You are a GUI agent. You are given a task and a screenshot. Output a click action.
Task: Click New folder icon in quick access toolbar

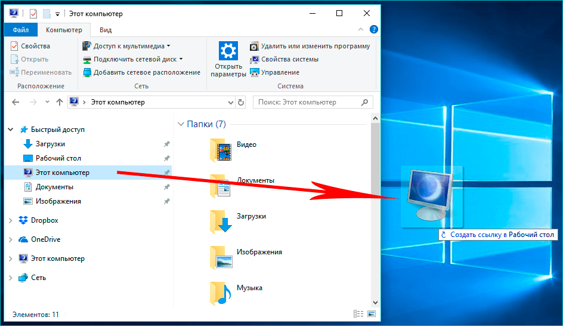[x=47, y=14]
